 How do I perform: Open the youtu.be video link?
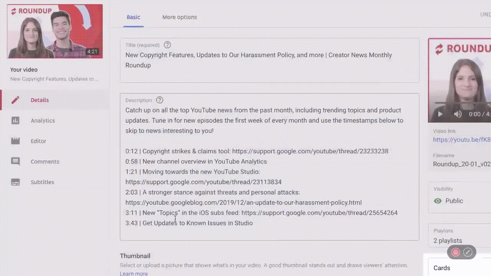point(462,140)
